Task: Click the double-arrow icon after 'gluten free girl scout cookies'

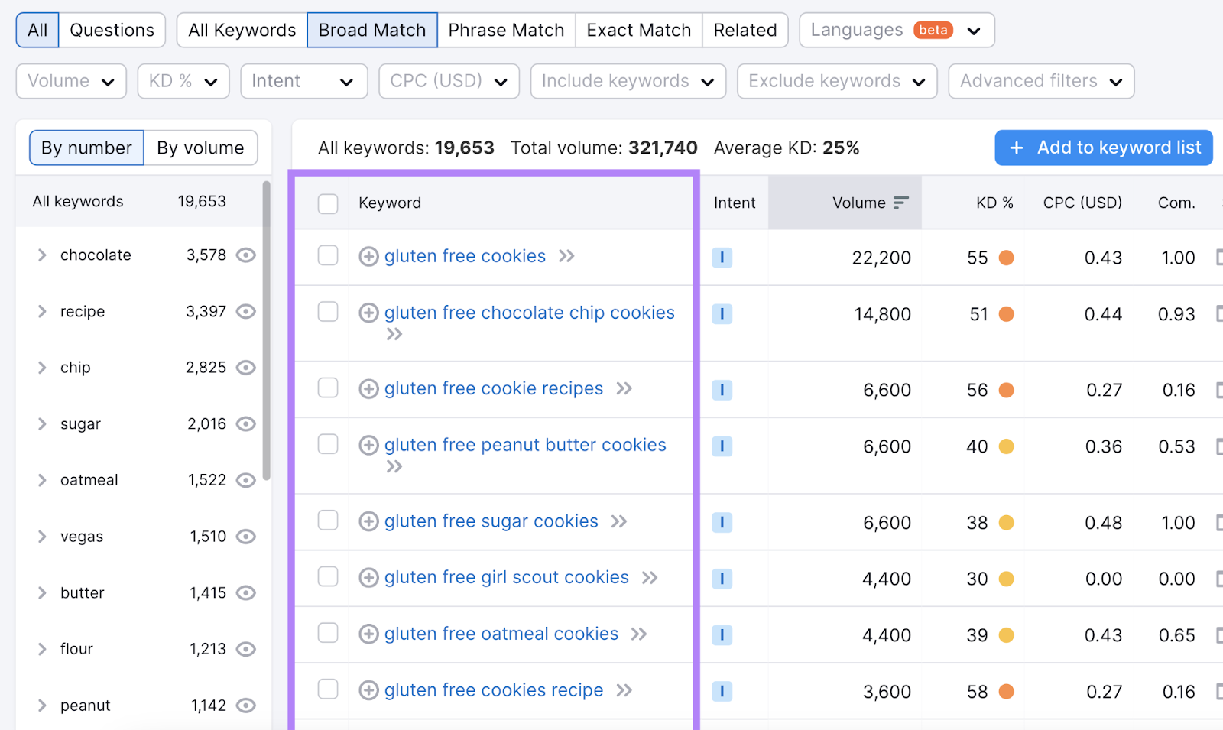Action: [648, 578]
